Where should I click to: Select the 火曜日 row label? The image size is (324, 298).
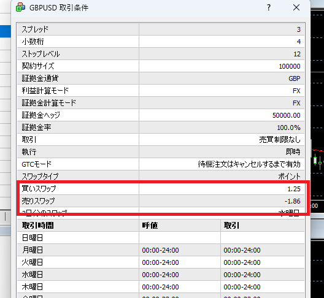click(x=33, y=262)
